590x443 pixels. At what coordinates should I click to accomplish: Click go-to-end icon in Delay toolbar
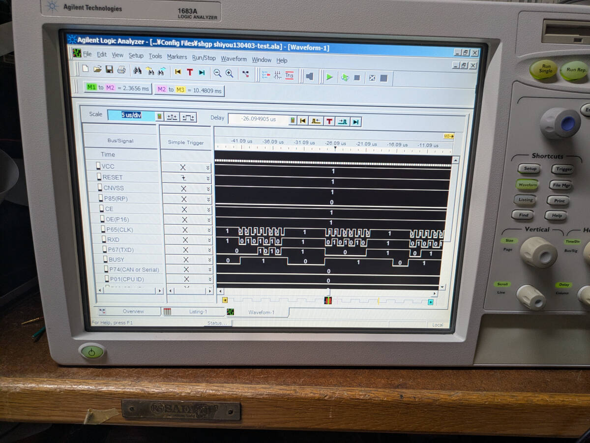pos(356,122)
